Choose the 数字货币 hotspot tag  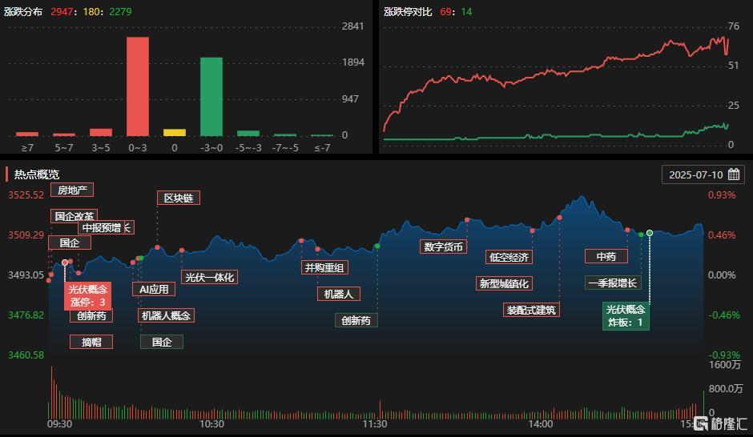coord(443,247)
